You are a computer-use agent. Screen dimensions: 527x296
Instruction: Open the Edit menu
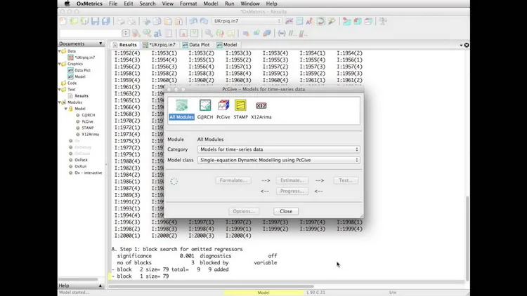tap(129, 4)
